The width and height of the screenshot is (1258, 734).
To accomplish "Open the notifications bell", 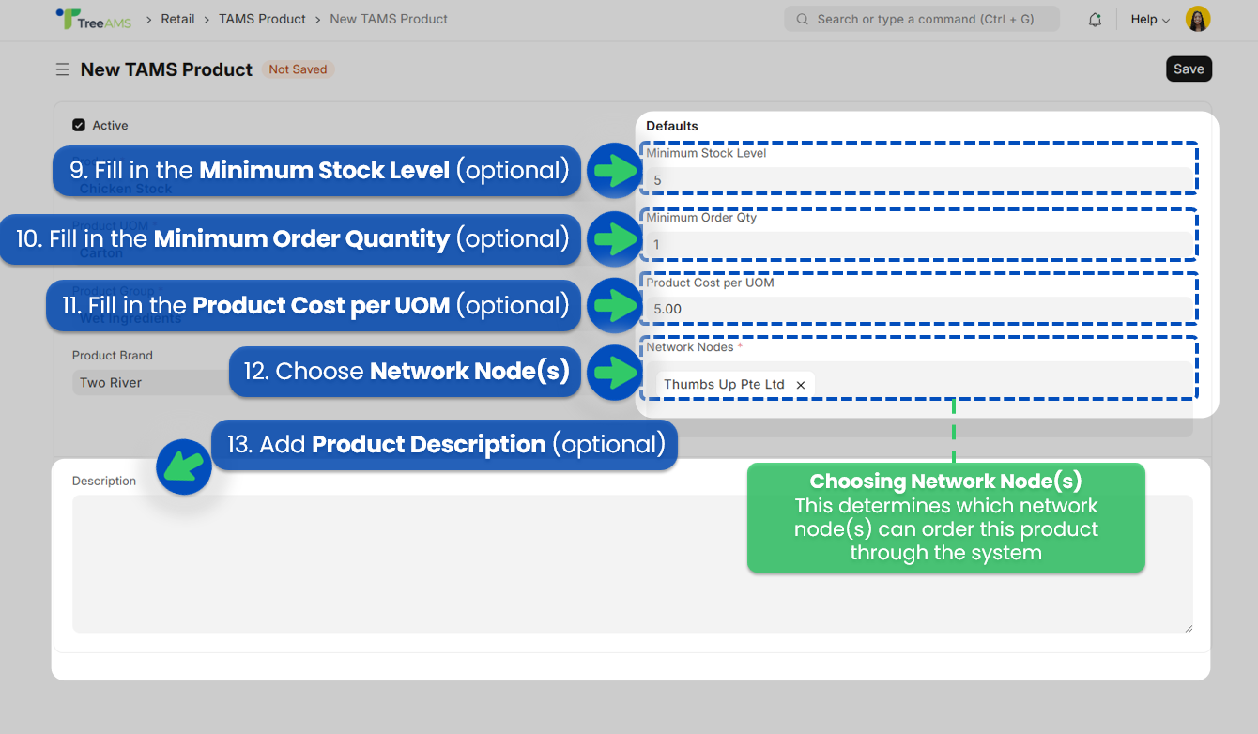I will (x=1095, y=20).
